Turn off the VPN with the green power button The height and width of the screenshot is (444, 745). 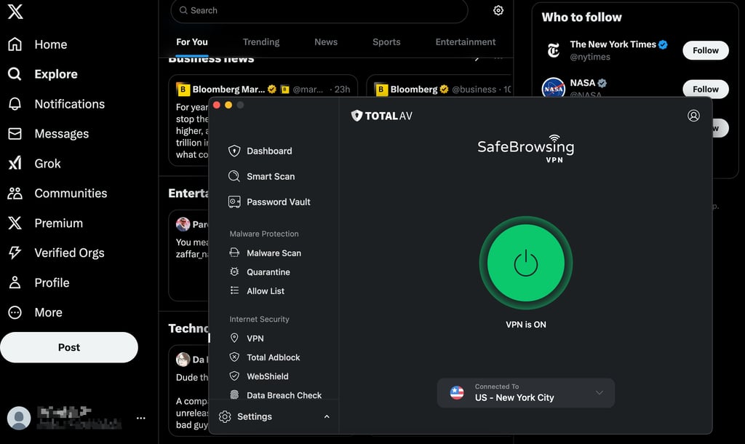pyautogui.click(x=525, y=263)
